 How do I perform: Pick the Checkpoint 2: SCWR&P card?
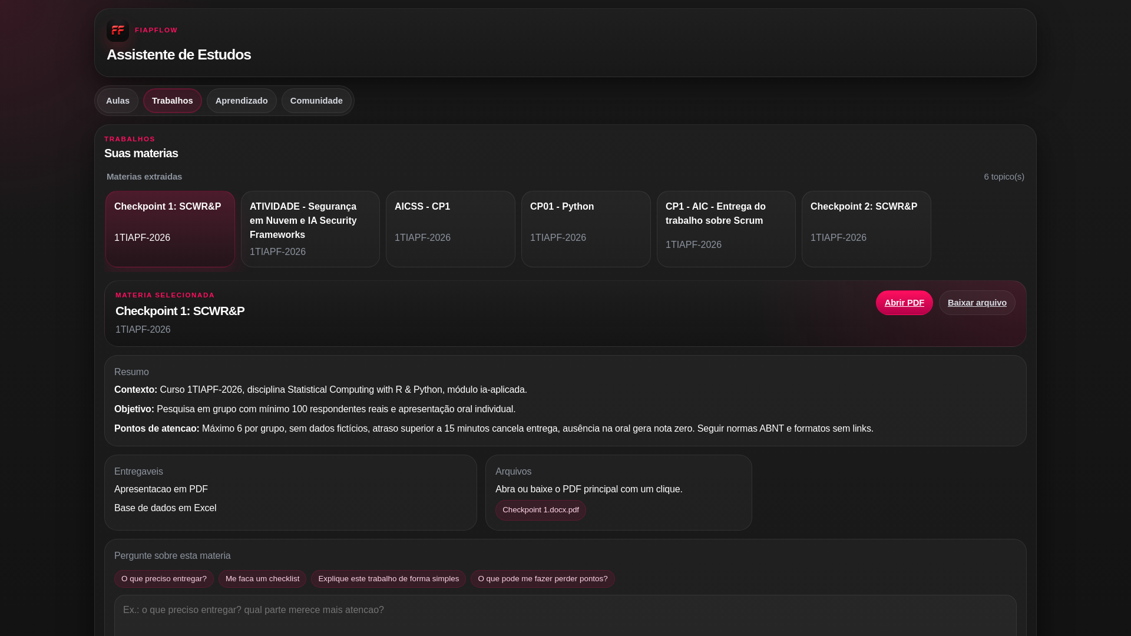[x=867, y=229]
